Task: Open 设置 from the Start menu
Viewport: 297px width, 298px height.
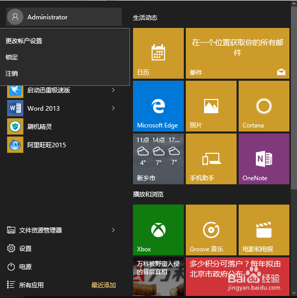Action: (x=25, y=248)
